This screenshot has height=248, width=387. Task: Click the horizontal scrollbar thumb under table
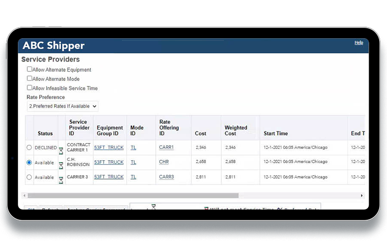133,195
